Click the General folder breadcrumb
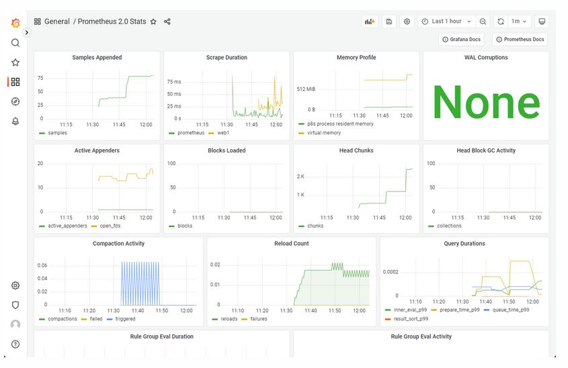The height and width of the screenshot is (368, 568). click(57, 21)
